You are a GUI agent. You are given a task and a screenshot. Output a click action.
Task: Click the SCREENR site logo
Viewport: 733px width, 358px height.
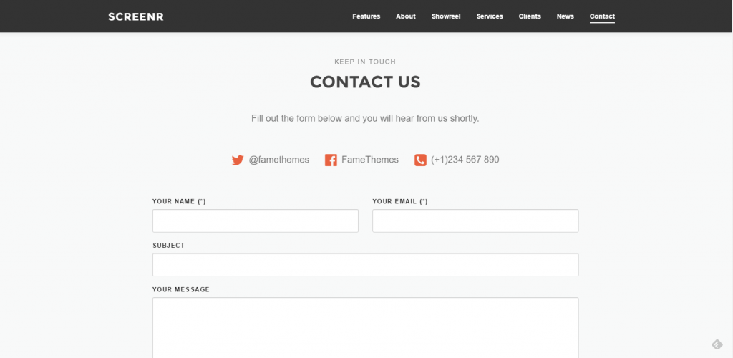point(136,16)
